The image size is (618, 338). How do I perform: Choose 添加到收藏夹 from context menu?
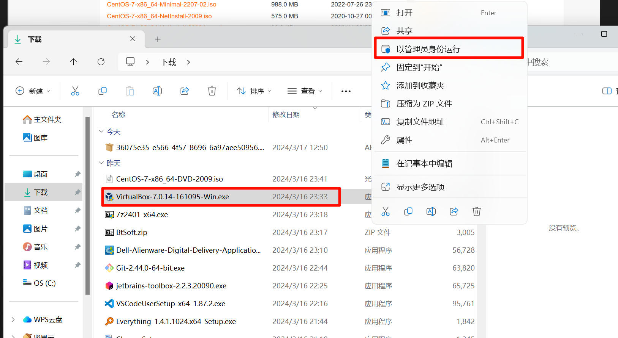[450, 86]
